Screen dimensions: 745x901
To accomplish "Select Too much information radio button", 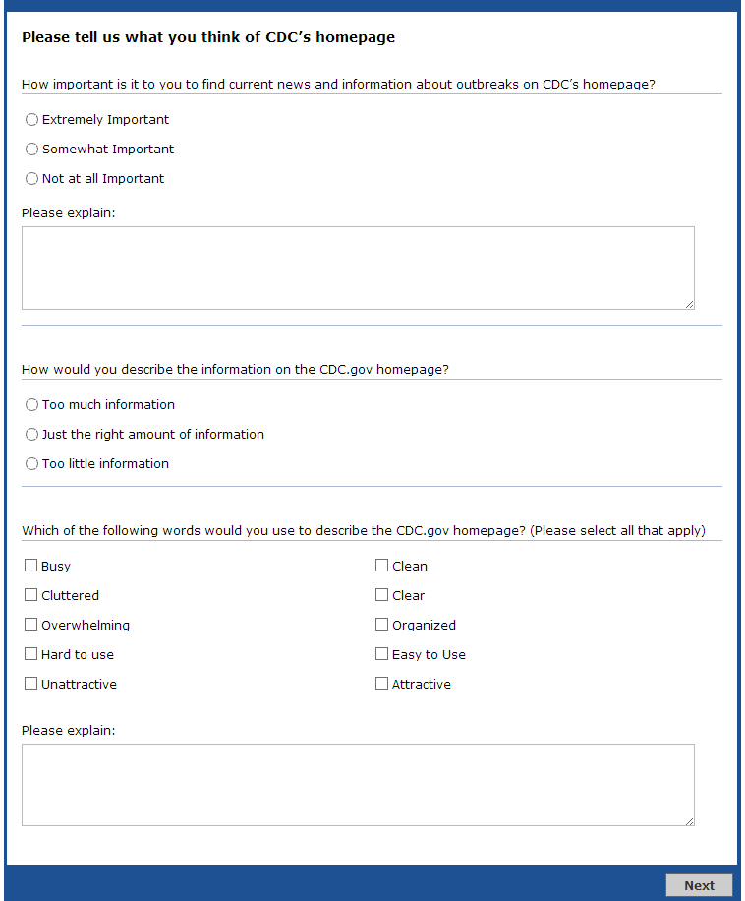I will click(x=32, y=405).
